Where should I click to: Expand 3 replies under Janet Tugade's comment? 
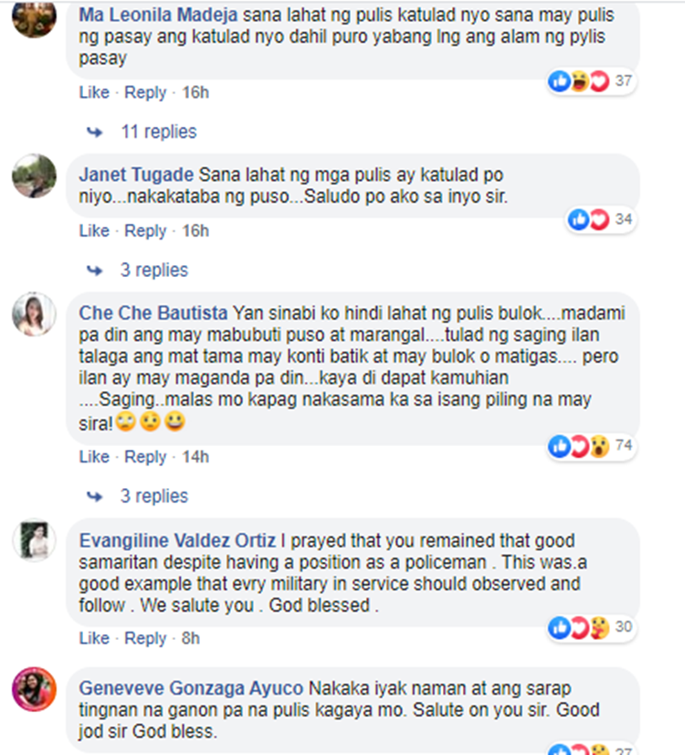[154, 271]
